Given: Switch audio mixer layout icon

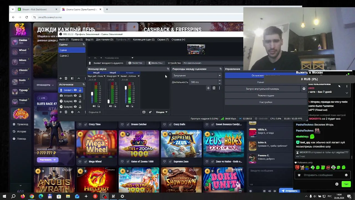Looking at the screenshot, I should pyautogui.click(x=144, y=112).
